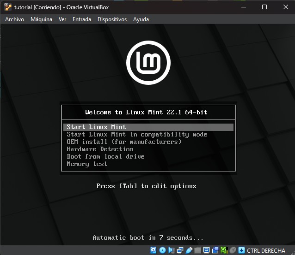Viewport: 295px width, 255px height.
Task: Open the Máquina menu
Action: click(x=42, y=19)
